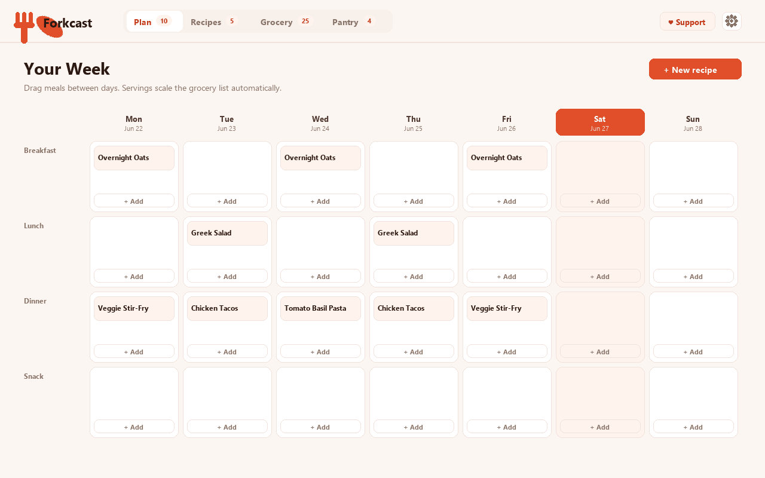The height and width of the screenshot is (478, 765).
Task: Open Wednesday's Tomato Basil Pasta card
Action: tap(320, 308)
